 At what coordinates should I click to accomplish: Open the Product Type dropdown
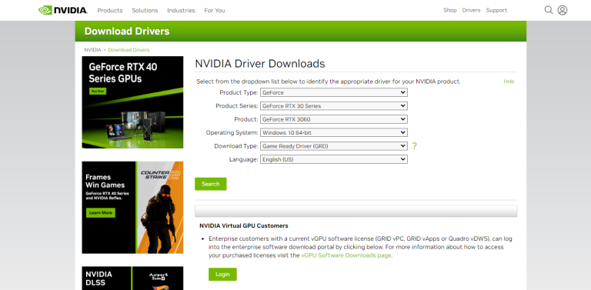click(x=333, y=92)
